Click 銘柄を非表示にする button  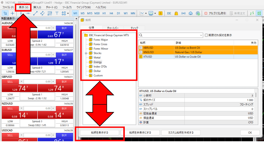point(140,132)
